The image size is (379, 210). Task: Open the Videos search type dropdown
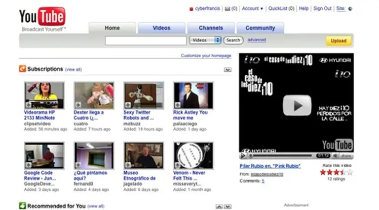coord(205,40)
